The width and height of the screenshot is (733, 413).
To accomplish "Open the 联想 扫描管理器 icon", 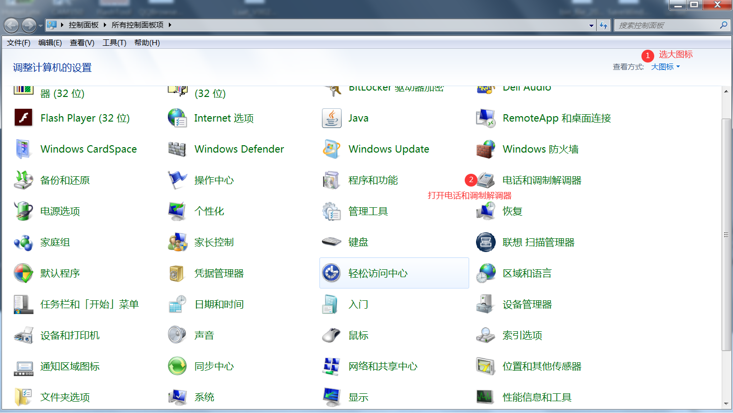I will (x=486, y=242).
